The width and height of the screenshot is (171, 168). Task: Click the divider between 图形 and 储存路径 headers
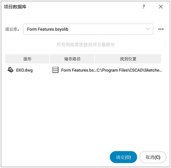[x=50, y=59]
